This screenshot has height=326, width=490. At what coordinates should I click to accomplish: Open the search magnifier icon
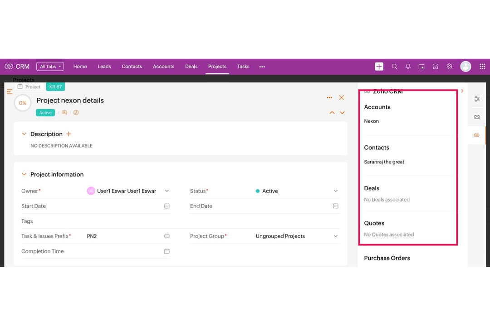[x=394, y=67]
